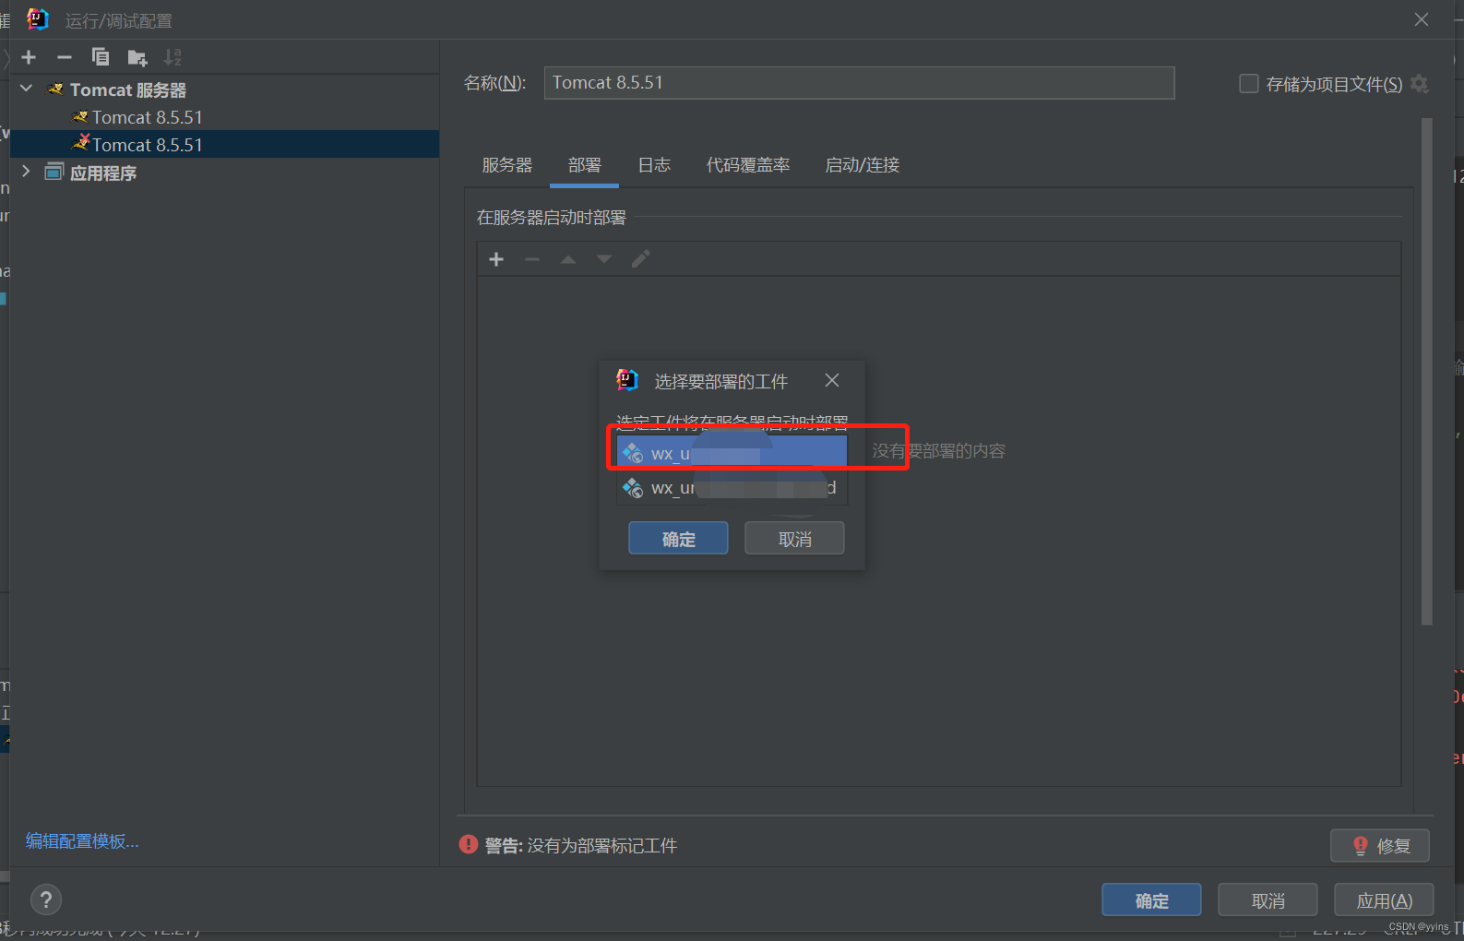This screenshot has height=941, width=1464.
Task: Close the 运行/调试配置 window
Action: pos(1422,19)
